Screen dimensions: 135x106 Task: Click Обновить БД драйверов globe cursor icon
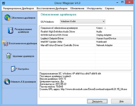pos(7,82)
